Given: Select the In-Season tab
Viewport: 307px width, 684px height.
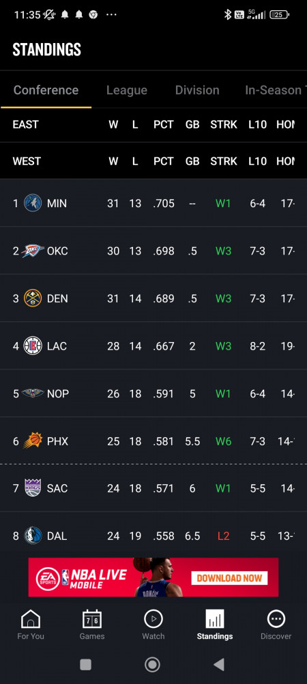Looking at the screenshot, I should coord(275,90).
